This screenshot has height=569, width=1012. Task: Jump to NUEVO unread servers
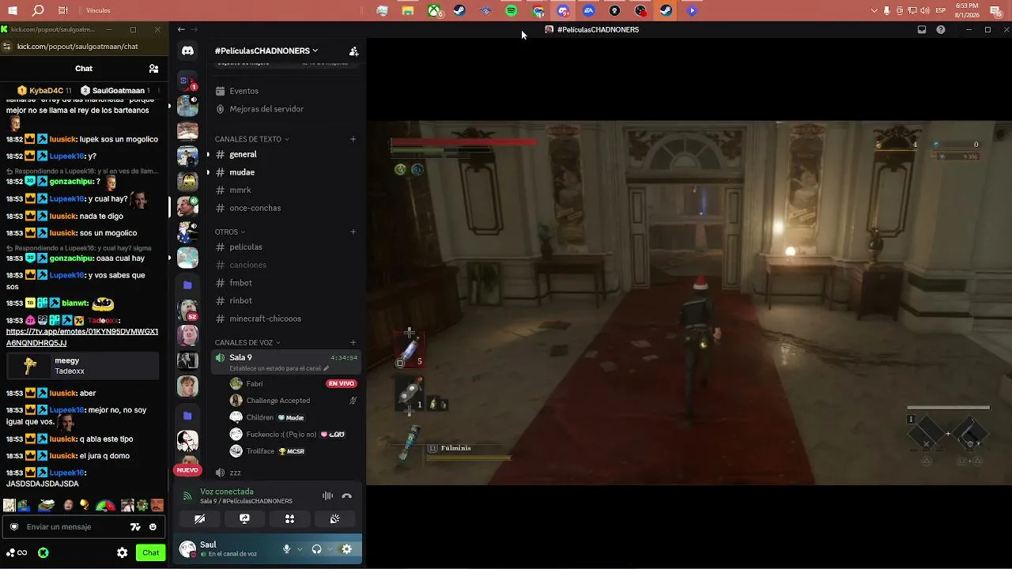[187, 470]
